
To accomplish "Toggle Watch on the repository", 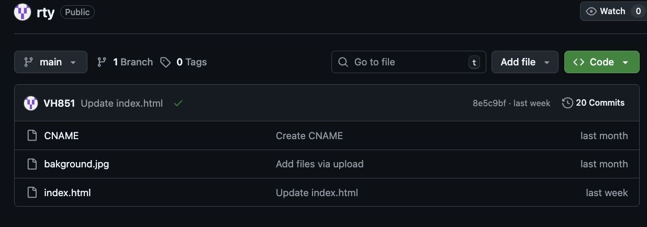I will [x=606, y=11].
